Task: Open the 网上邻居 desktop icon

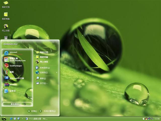Action: tap(6, 28)
